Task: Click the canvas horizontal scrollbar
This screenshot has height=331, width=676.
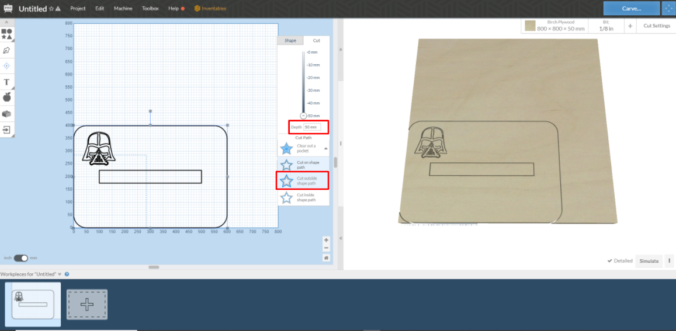Action: 154,267
